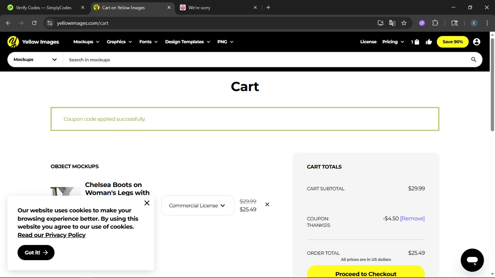Translate this page icon
Viewport: 495px width, 278px height.
pyautogui.click(x=392, y=23)
